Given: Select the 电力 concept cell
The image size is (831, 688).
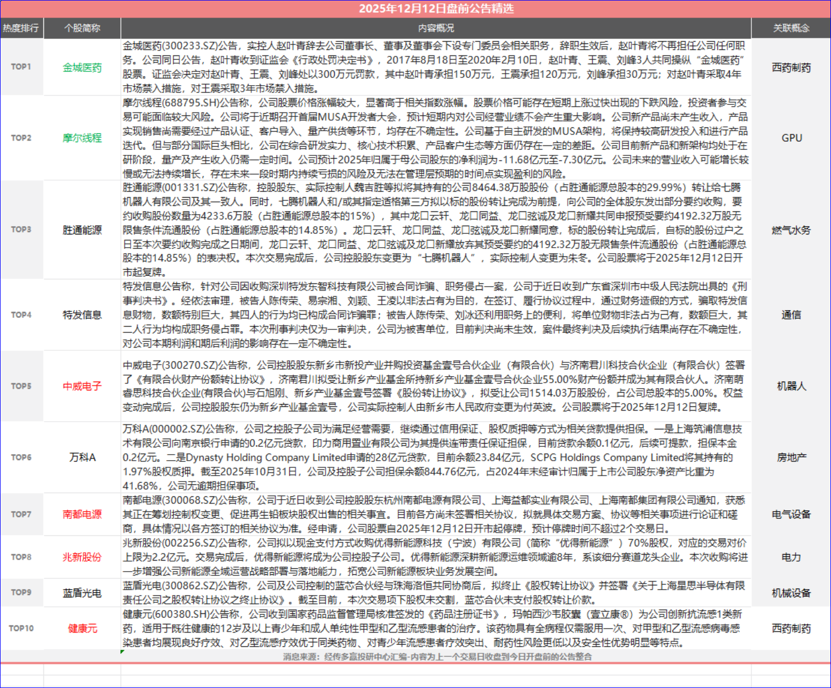Looking at the screenshot, I should click(791, 557).
